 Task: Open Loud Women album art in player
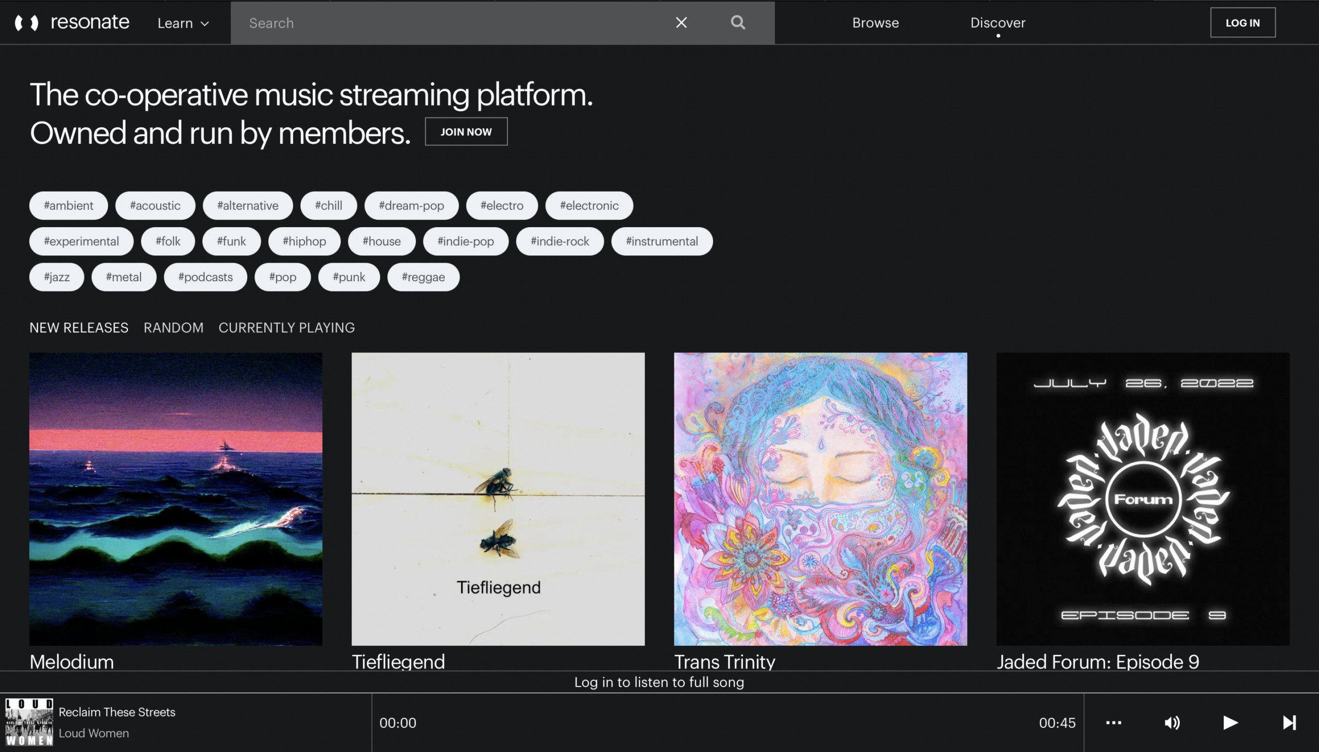tap(29, 723)
